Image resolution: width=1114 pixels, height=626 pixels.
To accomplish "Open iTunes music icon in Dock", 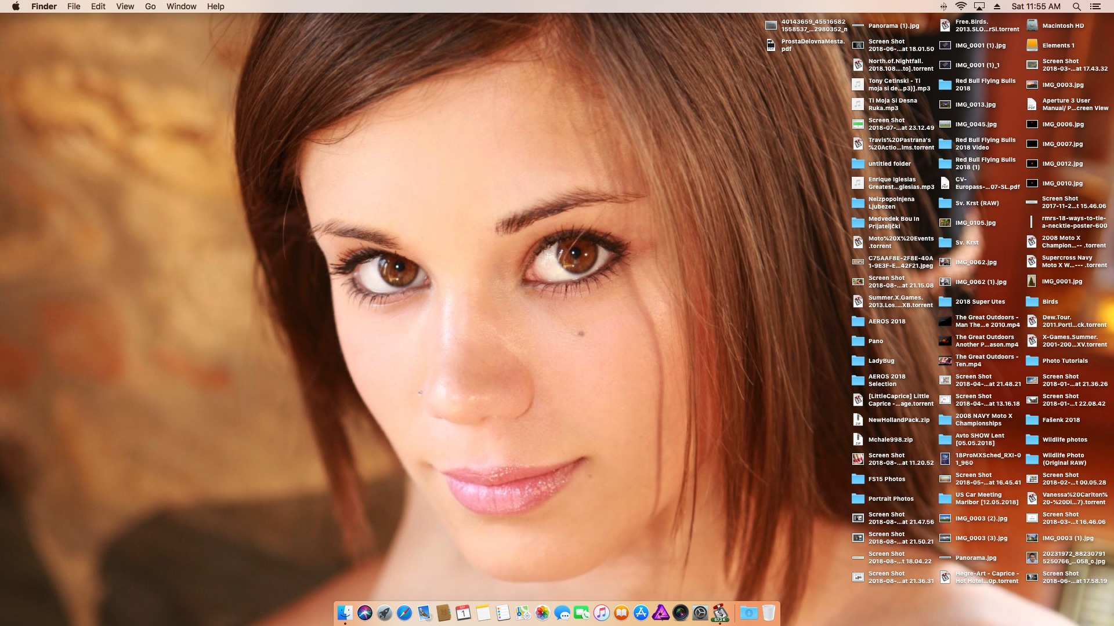I will [x=602, y=613].
